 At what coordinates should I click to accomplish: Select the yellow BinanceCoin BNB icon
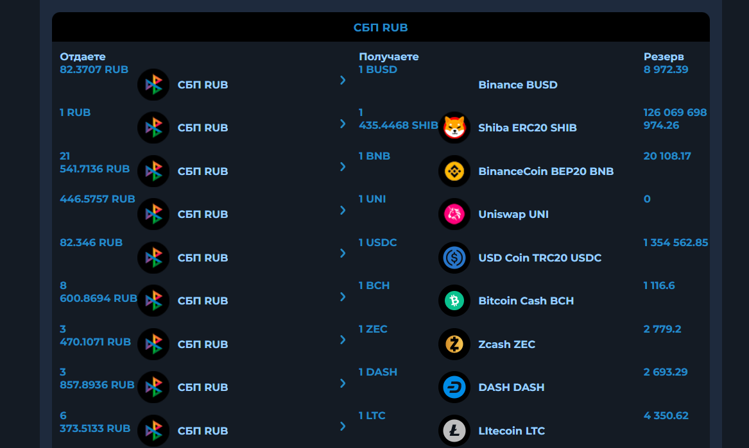[454, 171]
